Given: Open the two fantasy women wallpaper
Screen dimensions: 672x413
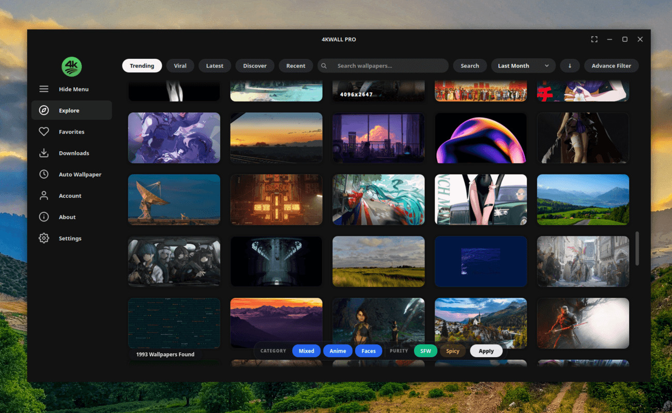Looking at the screenshot, I should click(379, 324).
